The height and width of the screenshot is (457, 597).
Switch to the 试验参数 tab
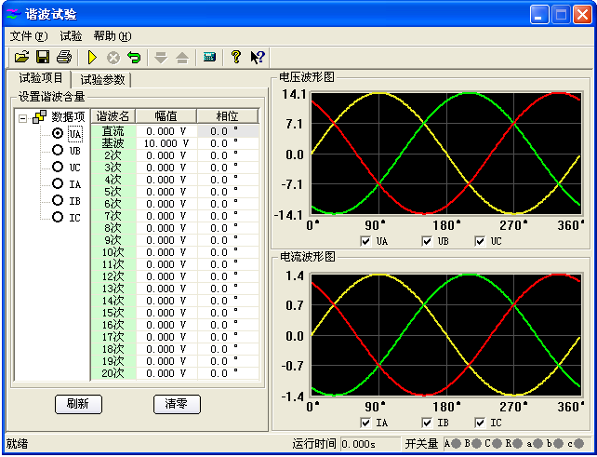[x=102, y=80]
